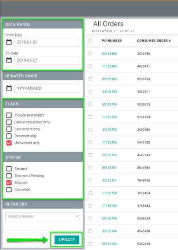Screen dimensions: 178x250
Task: Uncheck the Uninvoiced only flag
Action: tap(9, 143)
